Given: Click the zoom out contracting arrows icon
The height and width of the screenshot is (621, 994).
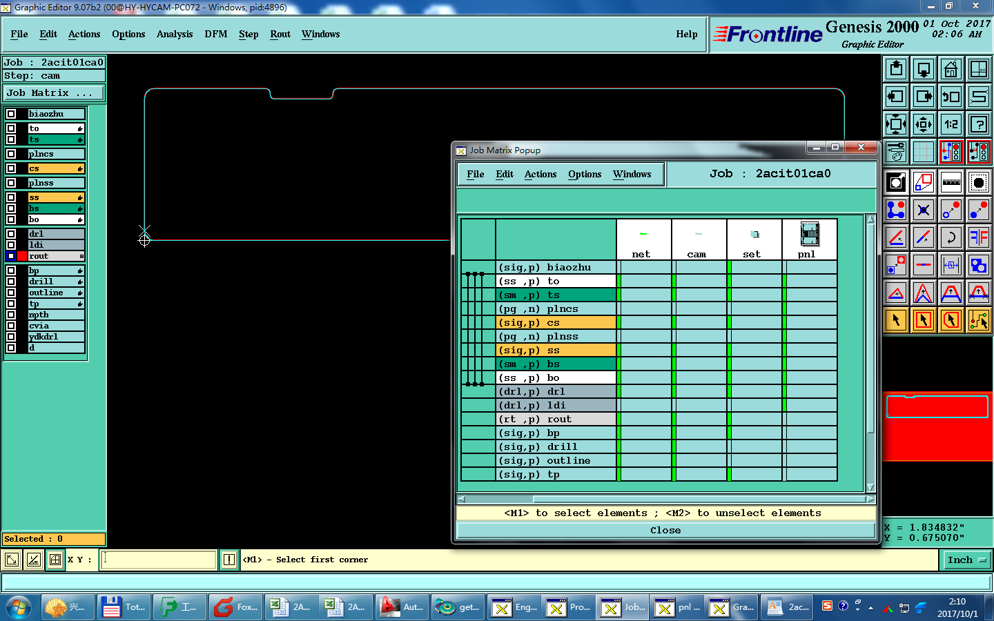Looking at the screenshot, I should pyautogui.click(x=924, y=124).
